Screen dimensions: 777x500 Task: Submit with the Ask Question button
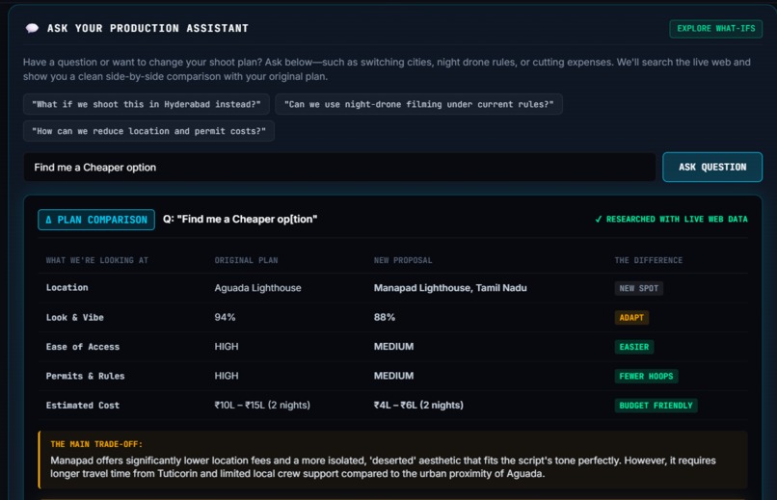click(x=712, y=168)
